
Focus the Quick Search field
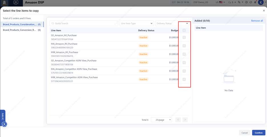(x=84, y=23)
